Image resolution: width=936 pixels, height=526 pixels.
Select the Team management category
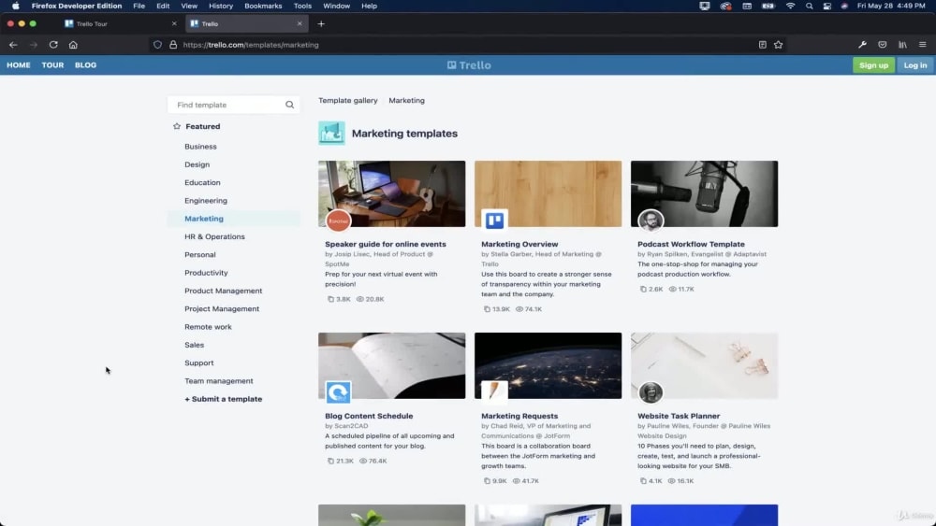[218, 380]
